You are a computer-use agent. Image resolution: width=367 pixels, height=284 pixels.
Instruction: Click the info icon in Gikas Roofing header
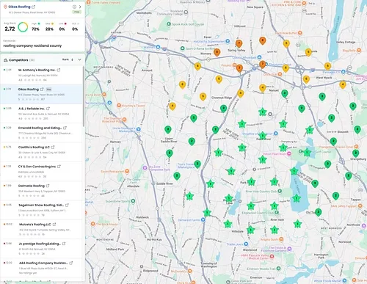(x=74, y=7)
